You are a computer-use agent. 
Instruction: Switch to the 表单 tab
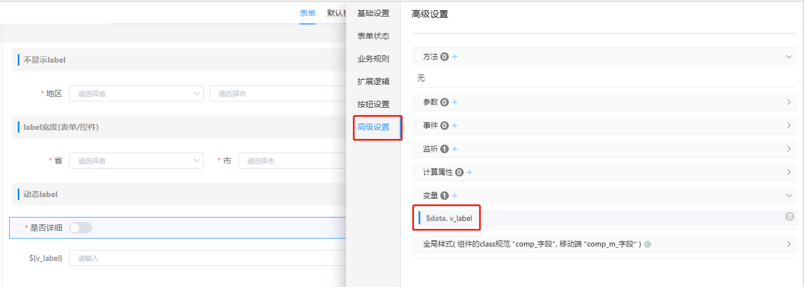[307, 13]
